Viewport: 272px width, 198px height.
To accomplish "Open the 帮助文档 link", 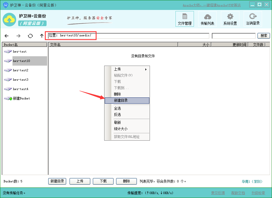I will tap(238, 193).
